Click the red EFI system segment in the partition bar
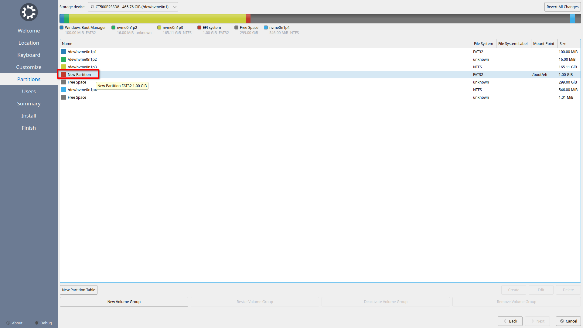The image size is (583, 328). pos(248,19)
